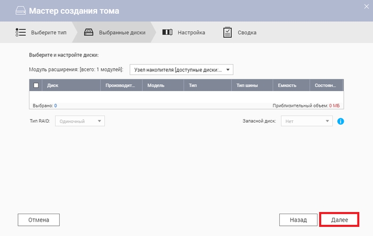Click the Модуль расширения label
Screen dimensions: 373x236
tap(76, 70)
